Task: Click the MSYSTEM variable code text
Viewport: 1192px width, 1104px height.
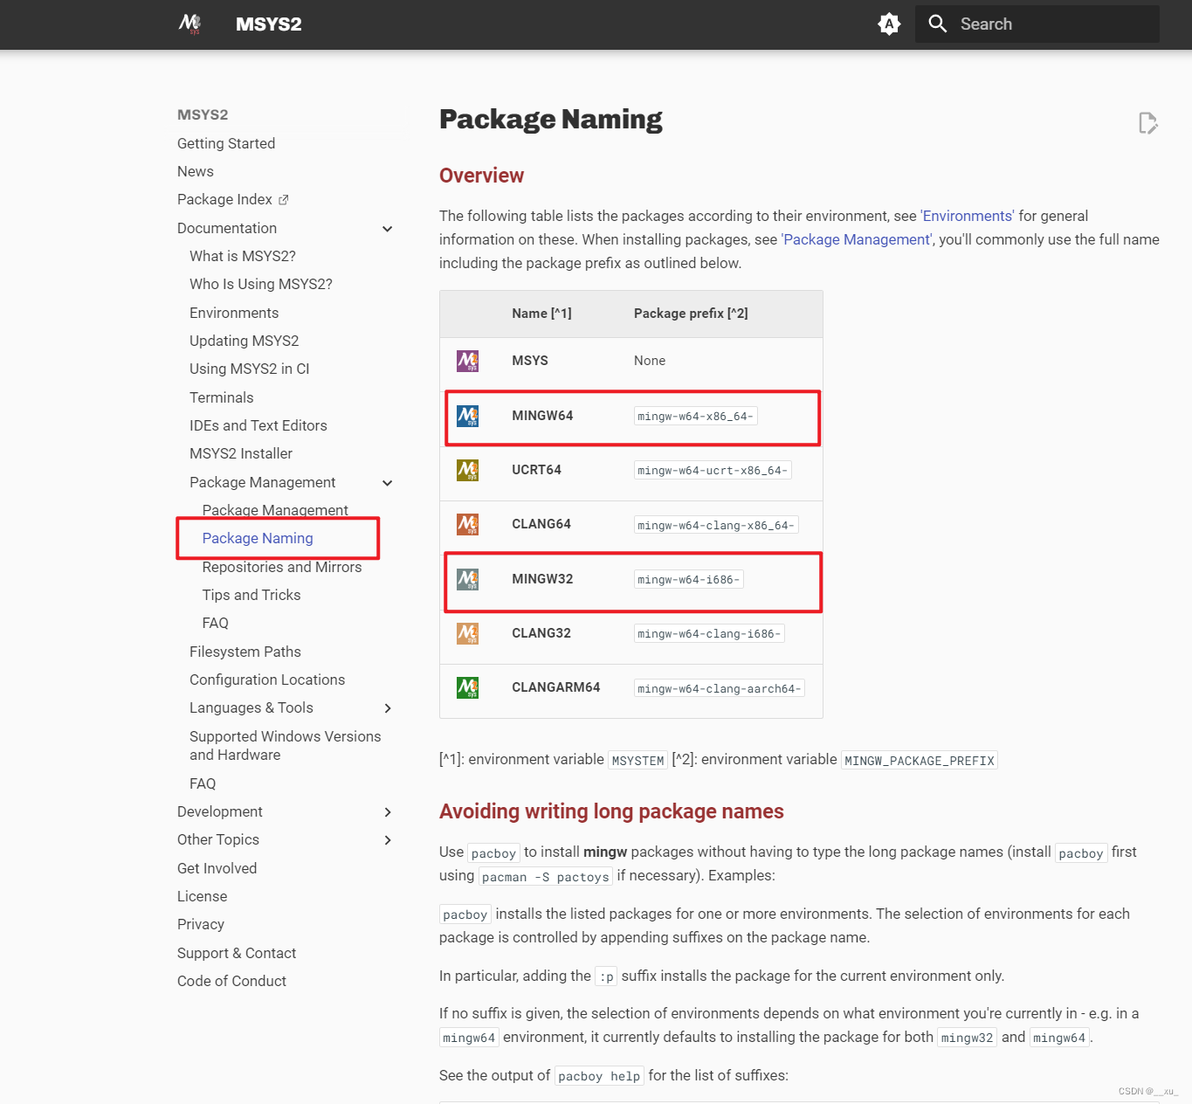Action: point(638,761)
